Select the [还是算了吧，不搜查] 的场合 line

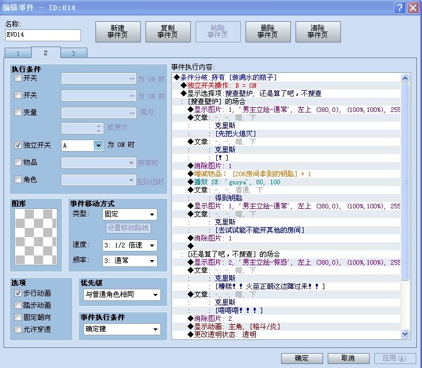[286, 254]
